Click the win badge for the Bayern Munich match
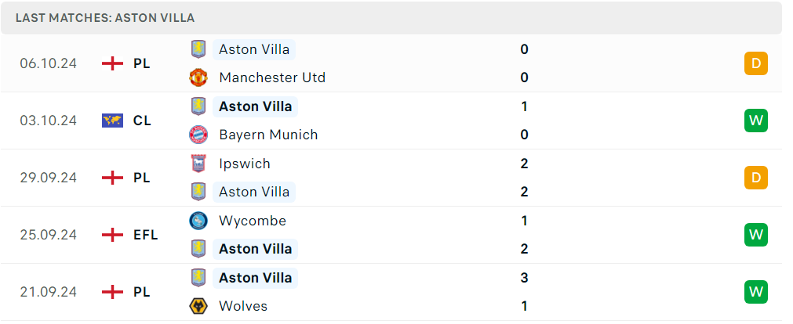This screenshot has height=324, width=793. (x=756, y=121)
